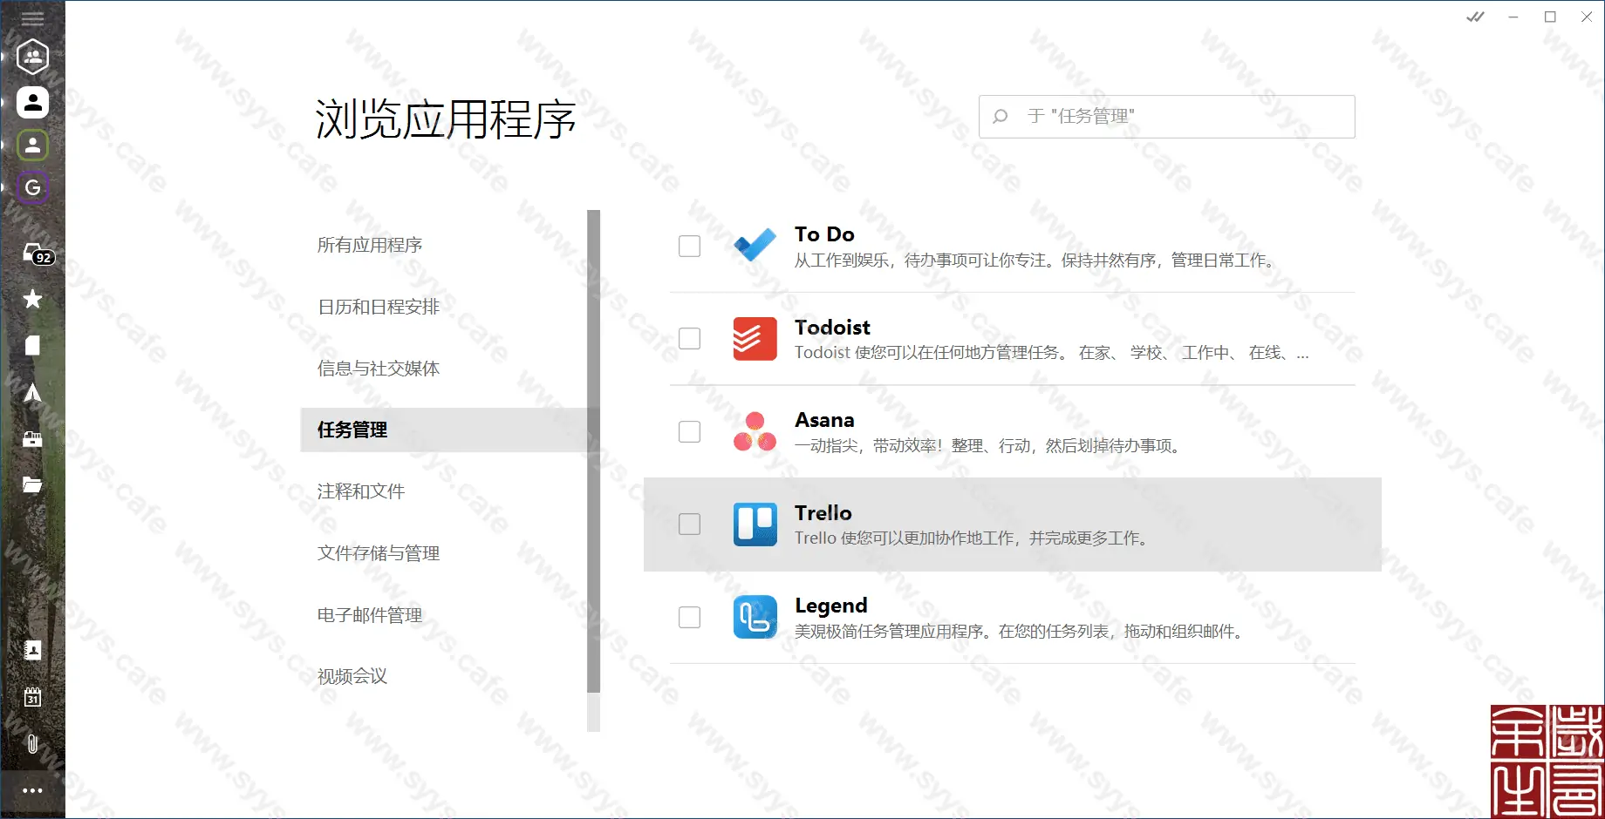
Task: Switch to the 视频会议 category
Action: (352, 676)
